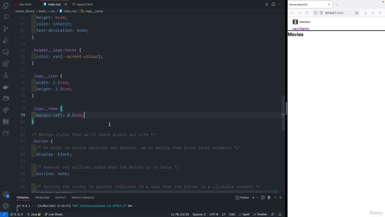385x217 pixels.
Task: Click the Live Share status item
Action: (x=54, y=215)
